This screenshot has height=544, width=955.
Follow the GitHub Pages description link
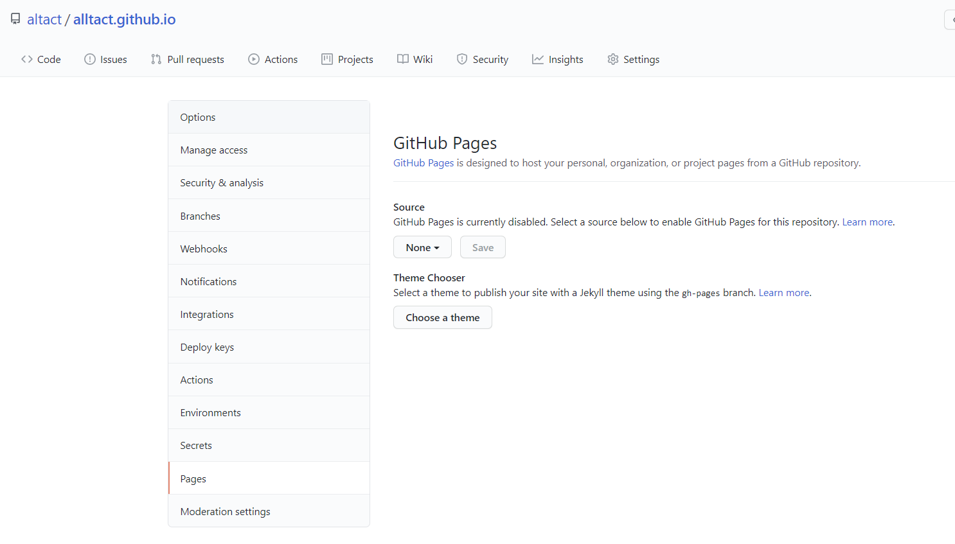[x=424, y=162]
